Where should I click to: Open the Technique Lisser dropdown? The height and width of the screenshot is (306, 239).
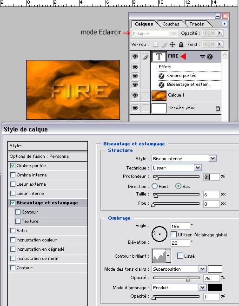coord(198,168)
